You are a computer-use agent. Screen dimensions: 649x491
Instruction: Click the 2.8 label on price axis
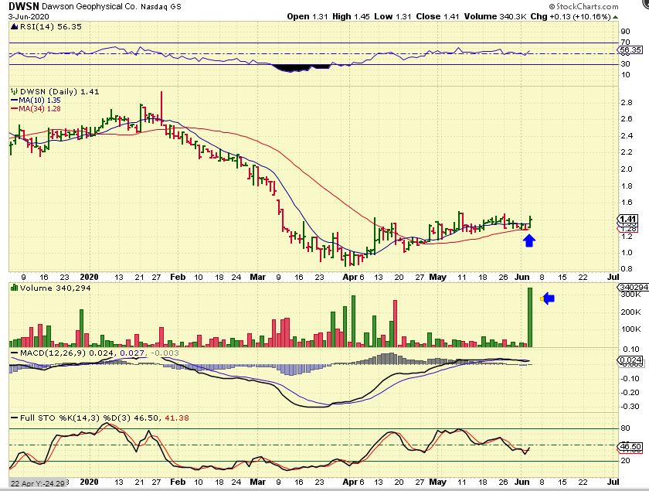click(x=627, y=102)
